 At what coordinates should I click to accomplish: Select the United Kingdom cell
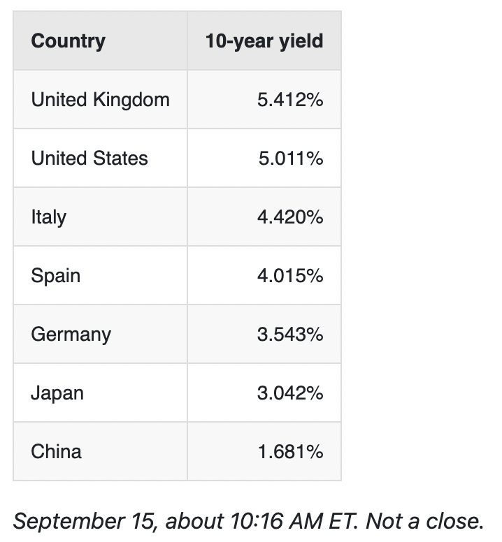(101, 100)
